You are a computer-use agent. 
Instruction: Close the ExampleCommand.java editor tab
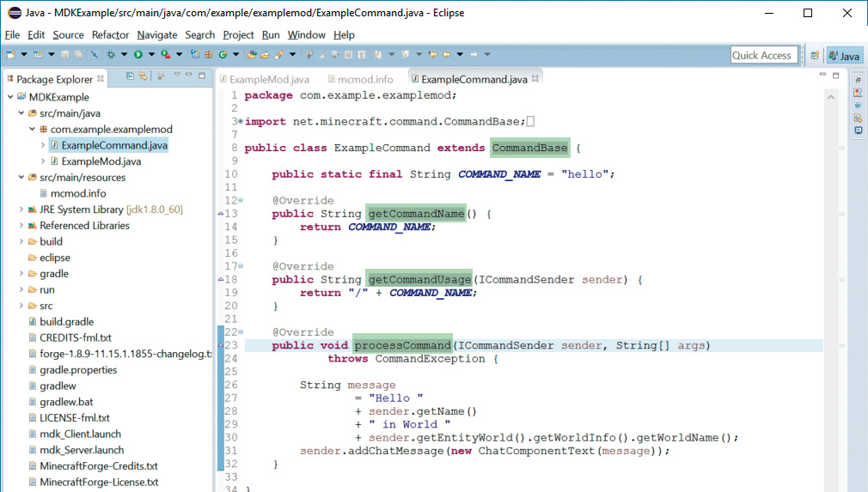pos(535,79)
